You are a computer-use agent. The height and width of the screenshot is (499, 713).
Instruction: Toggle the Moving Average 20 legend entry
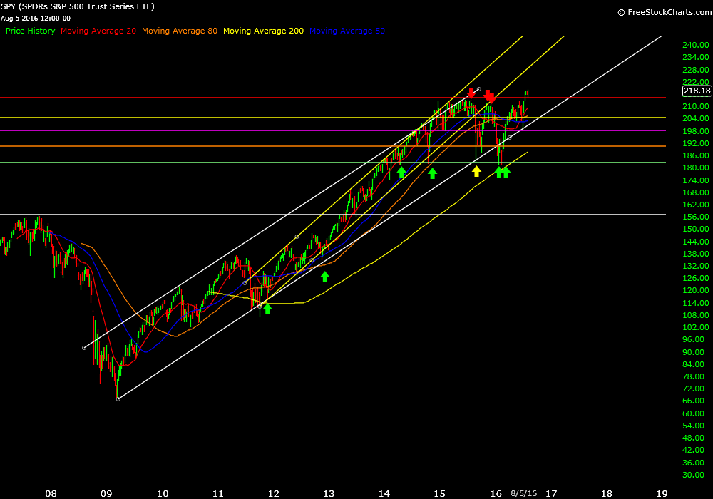coord(98,31)
